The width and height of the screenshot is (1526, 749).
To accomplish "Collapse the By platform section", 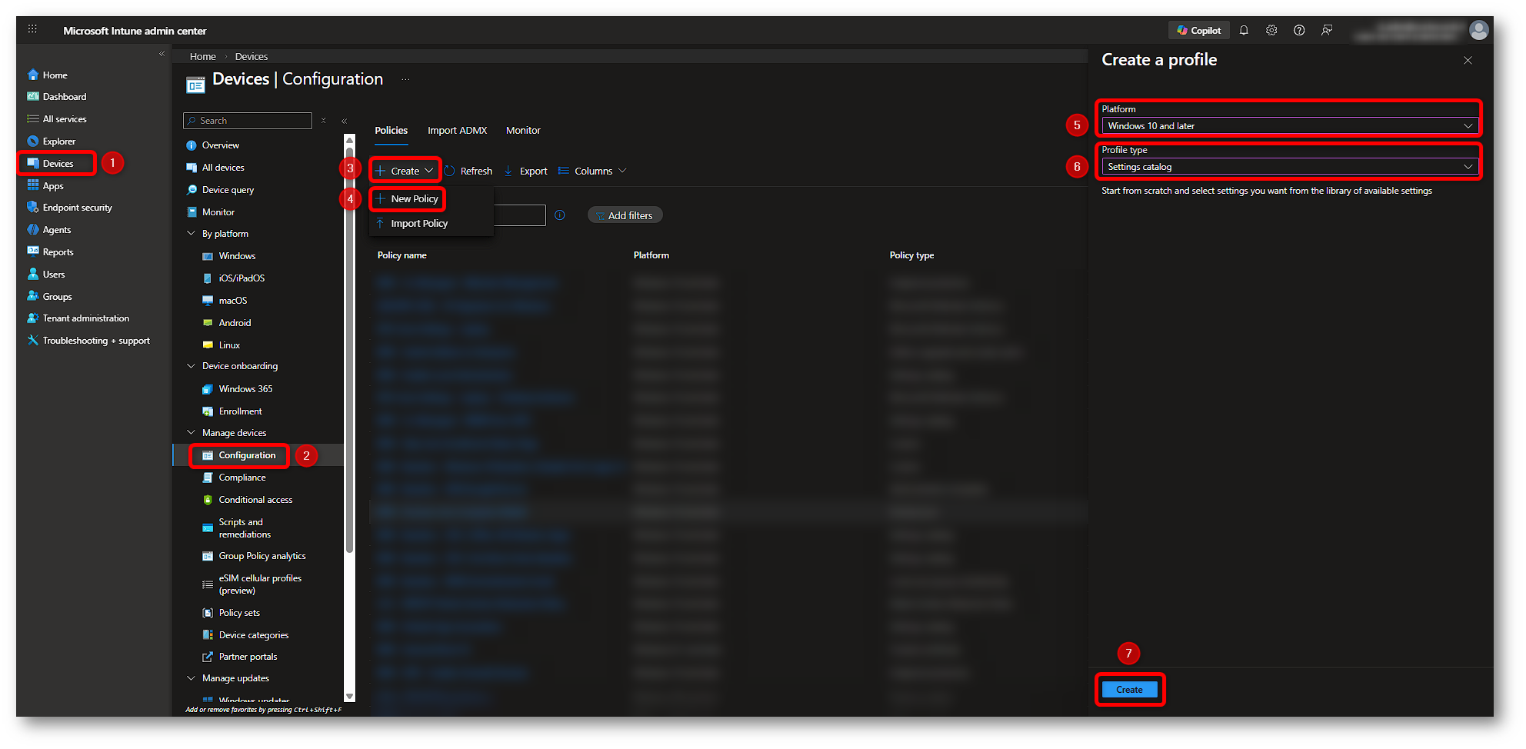I will 192,234.
